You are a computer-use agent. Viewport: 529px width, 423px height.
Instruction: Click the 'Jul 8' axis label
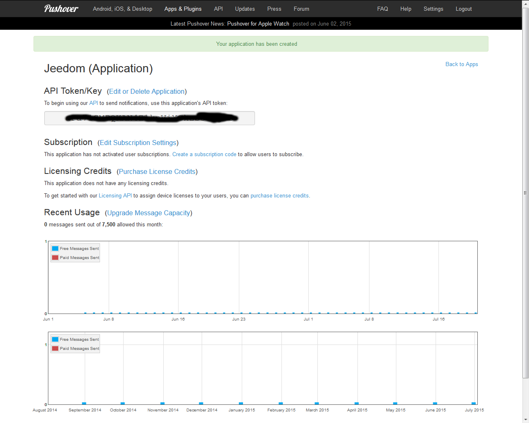(369, 319)
